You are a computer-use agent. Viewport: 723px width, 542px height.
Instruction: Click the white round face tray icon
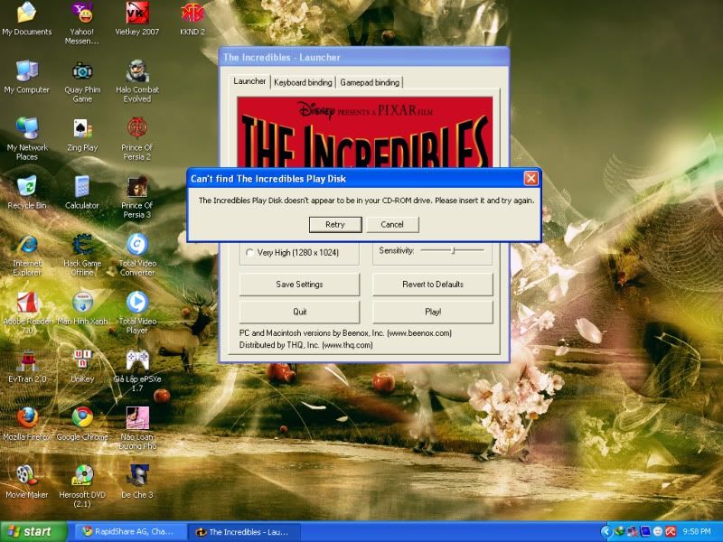click(x=658, y=531)
